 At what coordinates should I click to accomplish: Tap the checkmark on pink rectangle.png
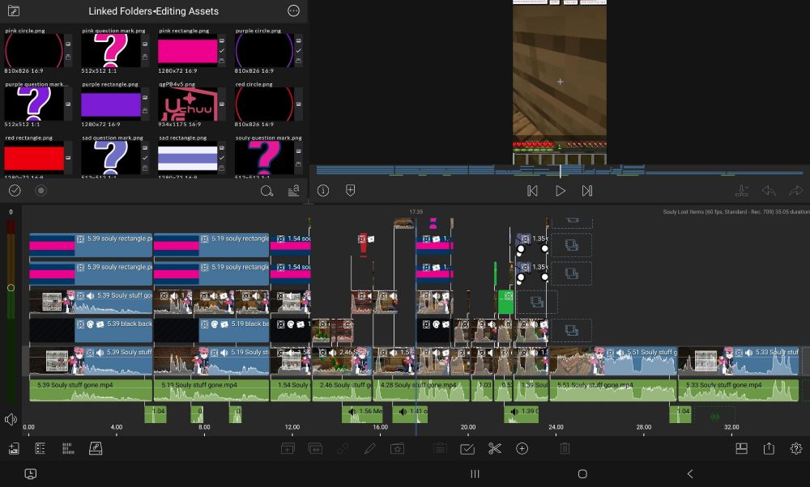click(222, 50)
